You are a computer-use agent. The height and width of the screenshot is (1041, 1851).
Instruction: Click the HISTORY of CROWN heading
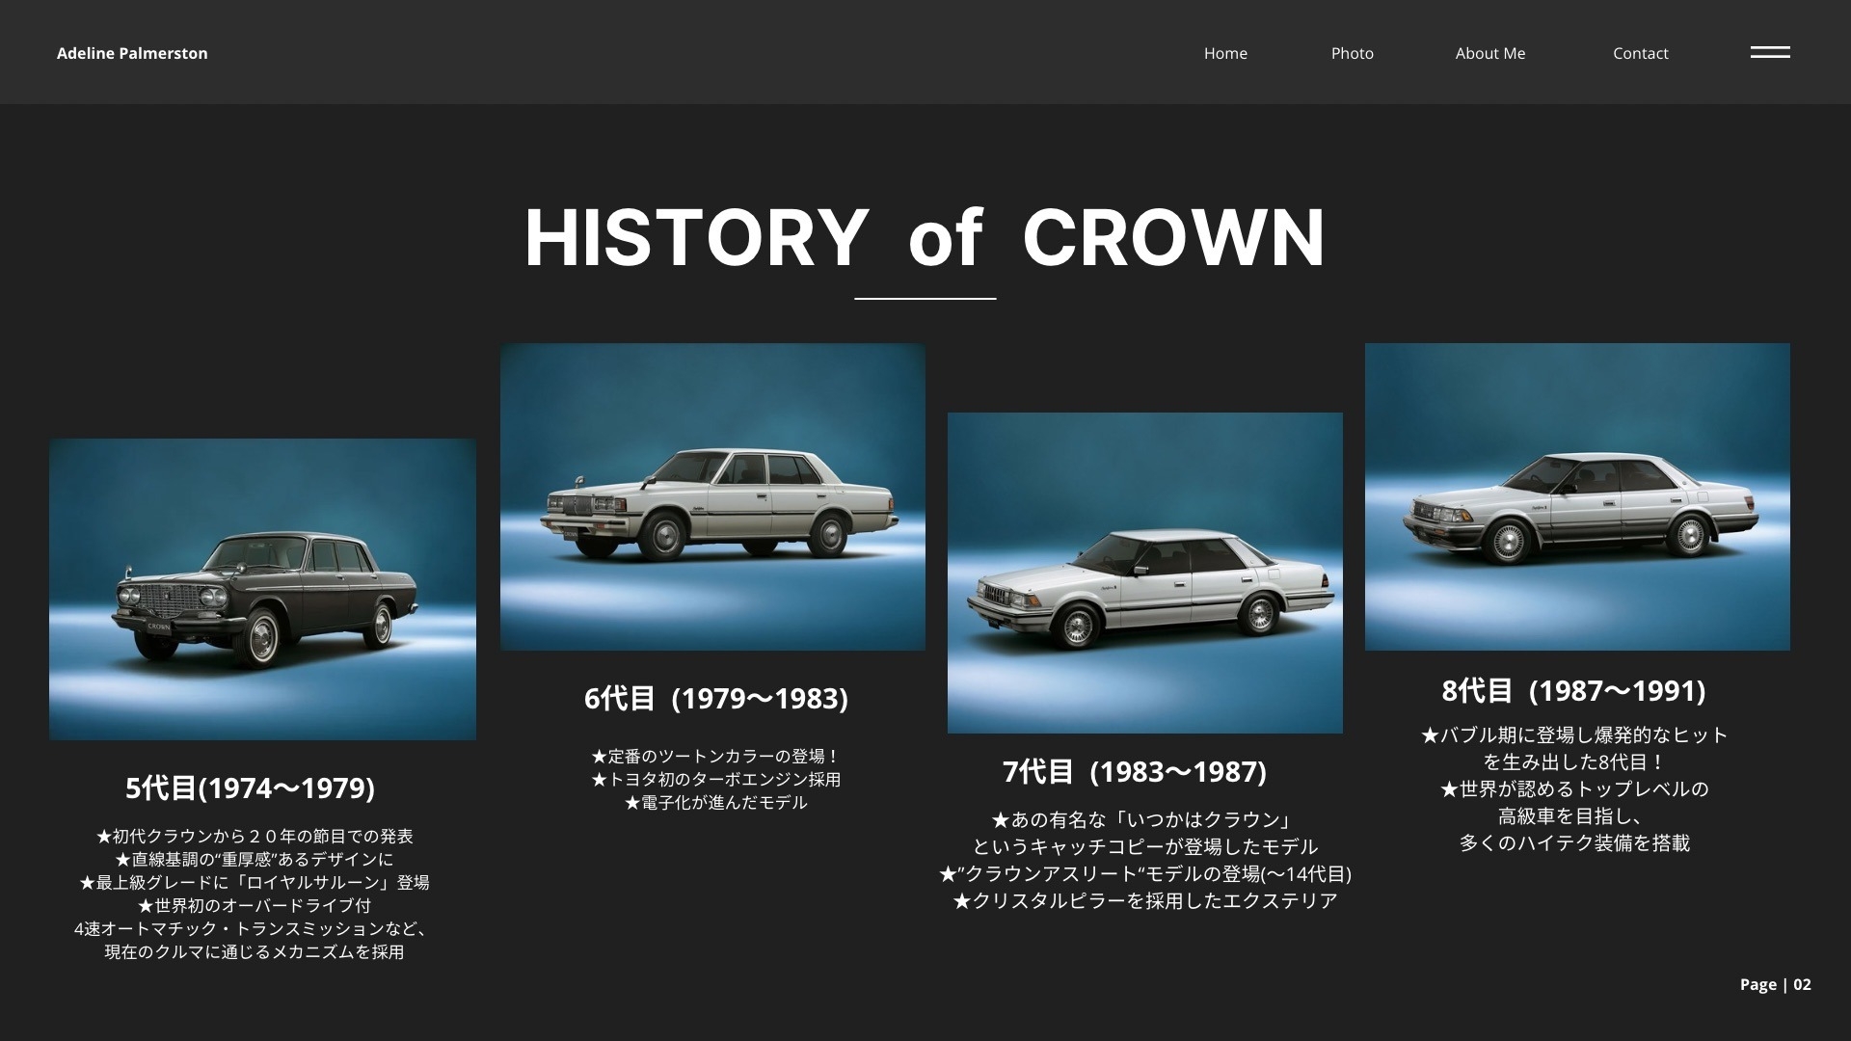tap(925, 237)
